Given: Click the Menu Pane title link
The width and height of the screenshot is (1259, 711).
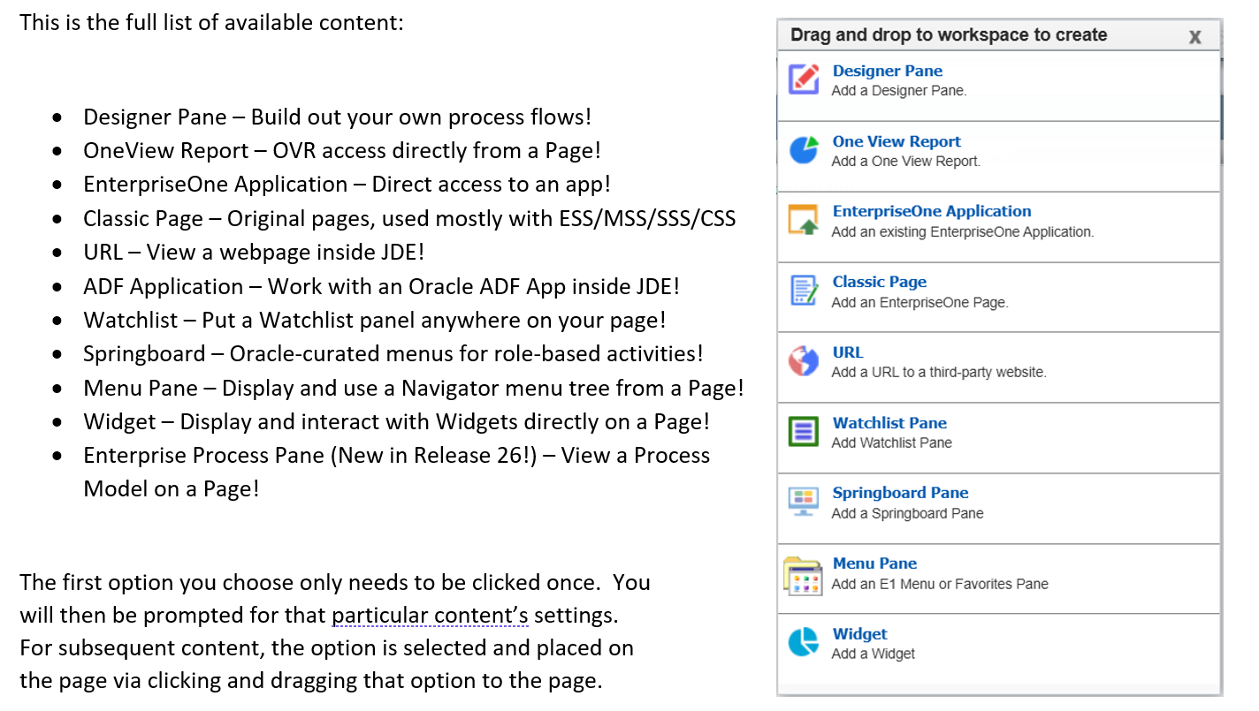Looking at the screenshot, I should click(x=874, y=564).
